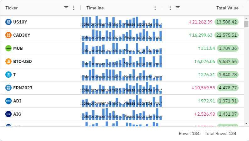
Task: Click the green 311.54 change value
Action: (x=206, y=48)
